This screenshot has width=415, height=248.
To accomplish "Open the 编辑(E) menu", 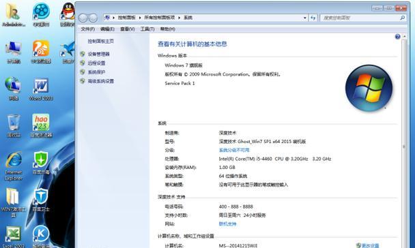I will click(107, 29).
